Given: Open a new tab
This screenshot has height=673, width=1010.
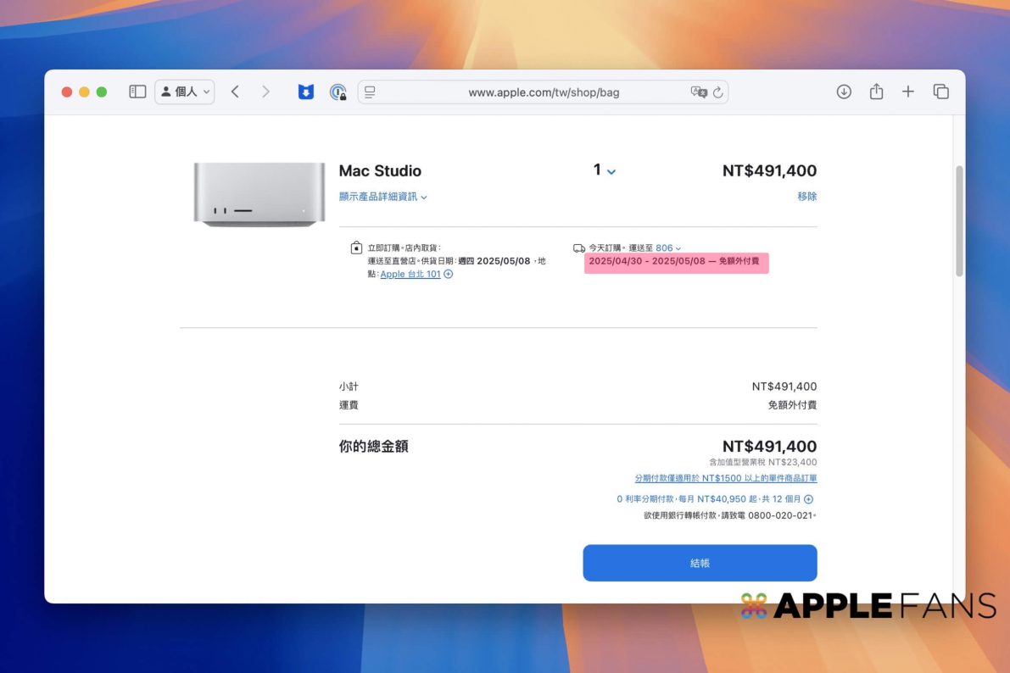Looking at the screenshot, I should 908,92.
